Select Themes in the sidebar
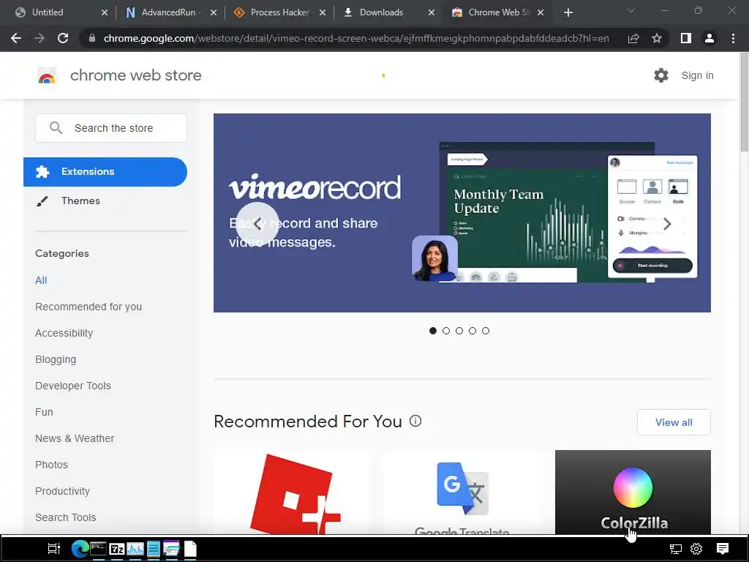The height and width of the screenshot is (562, 749). click(x=80, y=201)
